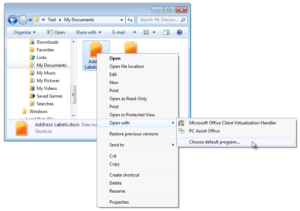Click the Help question mark icon
The image size is (300, 211).
pos(180,32)
